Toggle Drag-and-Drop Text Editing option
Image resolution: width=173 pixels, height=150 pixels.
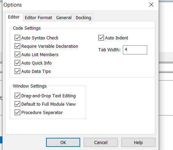(17, 96)
